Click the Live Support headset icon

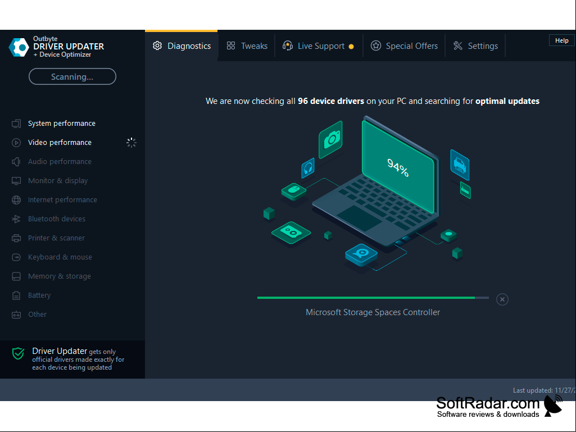point(288,46)
